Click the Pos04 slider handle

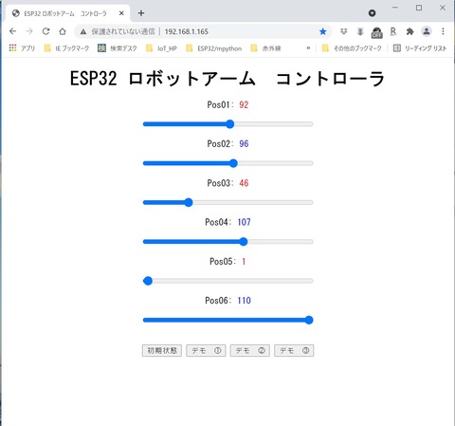click(243, 242)
